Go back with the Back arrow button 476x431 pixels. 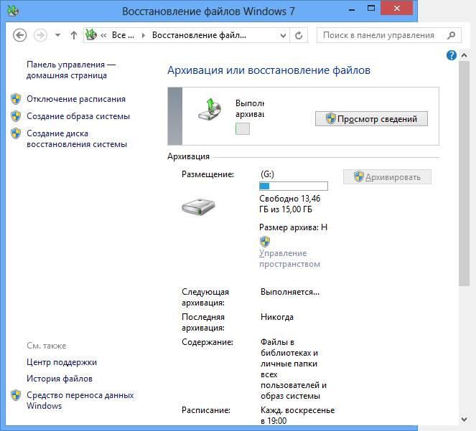point(19,35)
